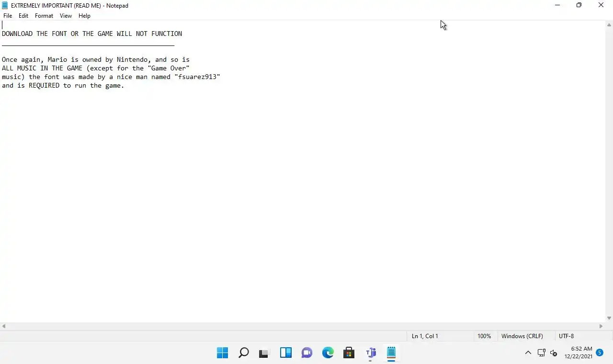Open the clock showing 6:52 AM
The width and height of the screenshot is (613, 364).
[578, 353]
